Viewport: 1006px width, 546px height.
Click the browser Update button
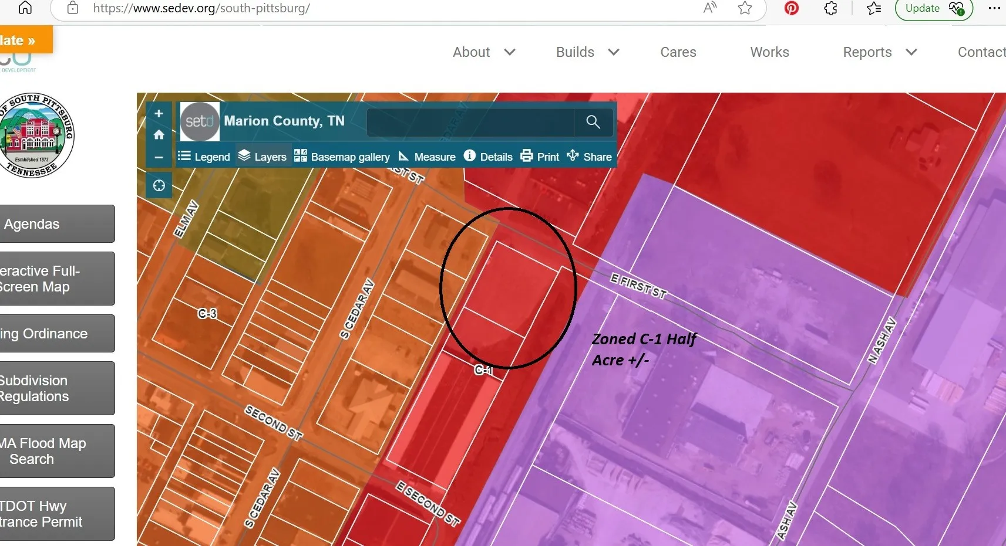coord(934,8)
